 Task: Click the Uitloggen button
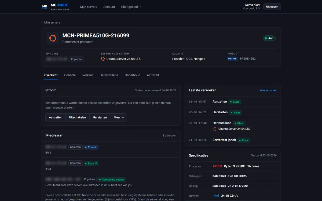tap(272, 7)
